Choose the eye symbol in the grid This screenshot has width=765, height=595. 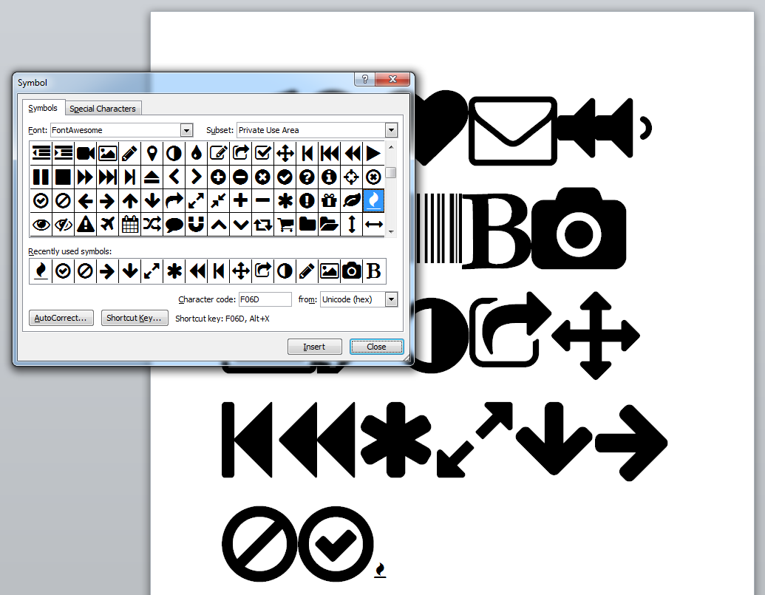[41, 224]
